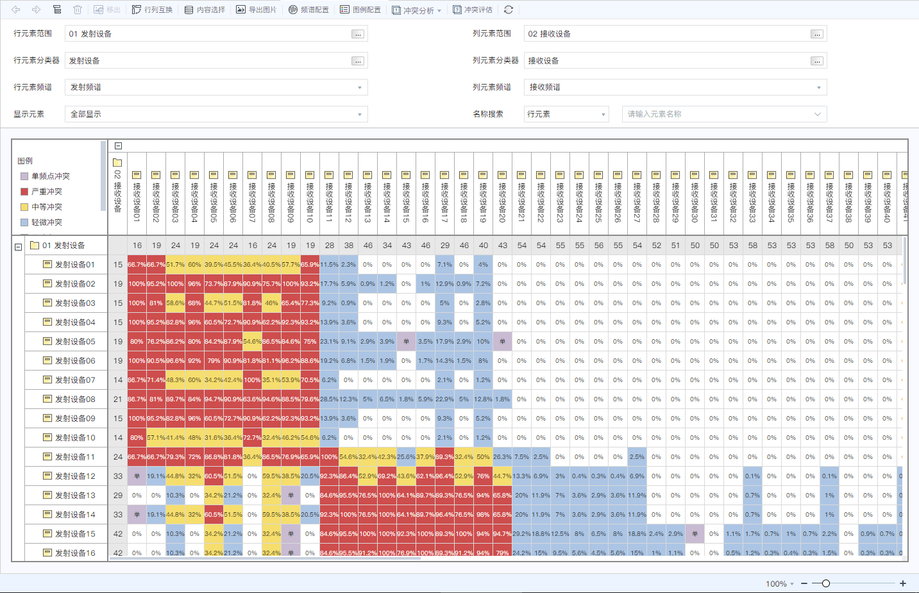Click the 严重冲突 red legend swatch

point(24,191)
